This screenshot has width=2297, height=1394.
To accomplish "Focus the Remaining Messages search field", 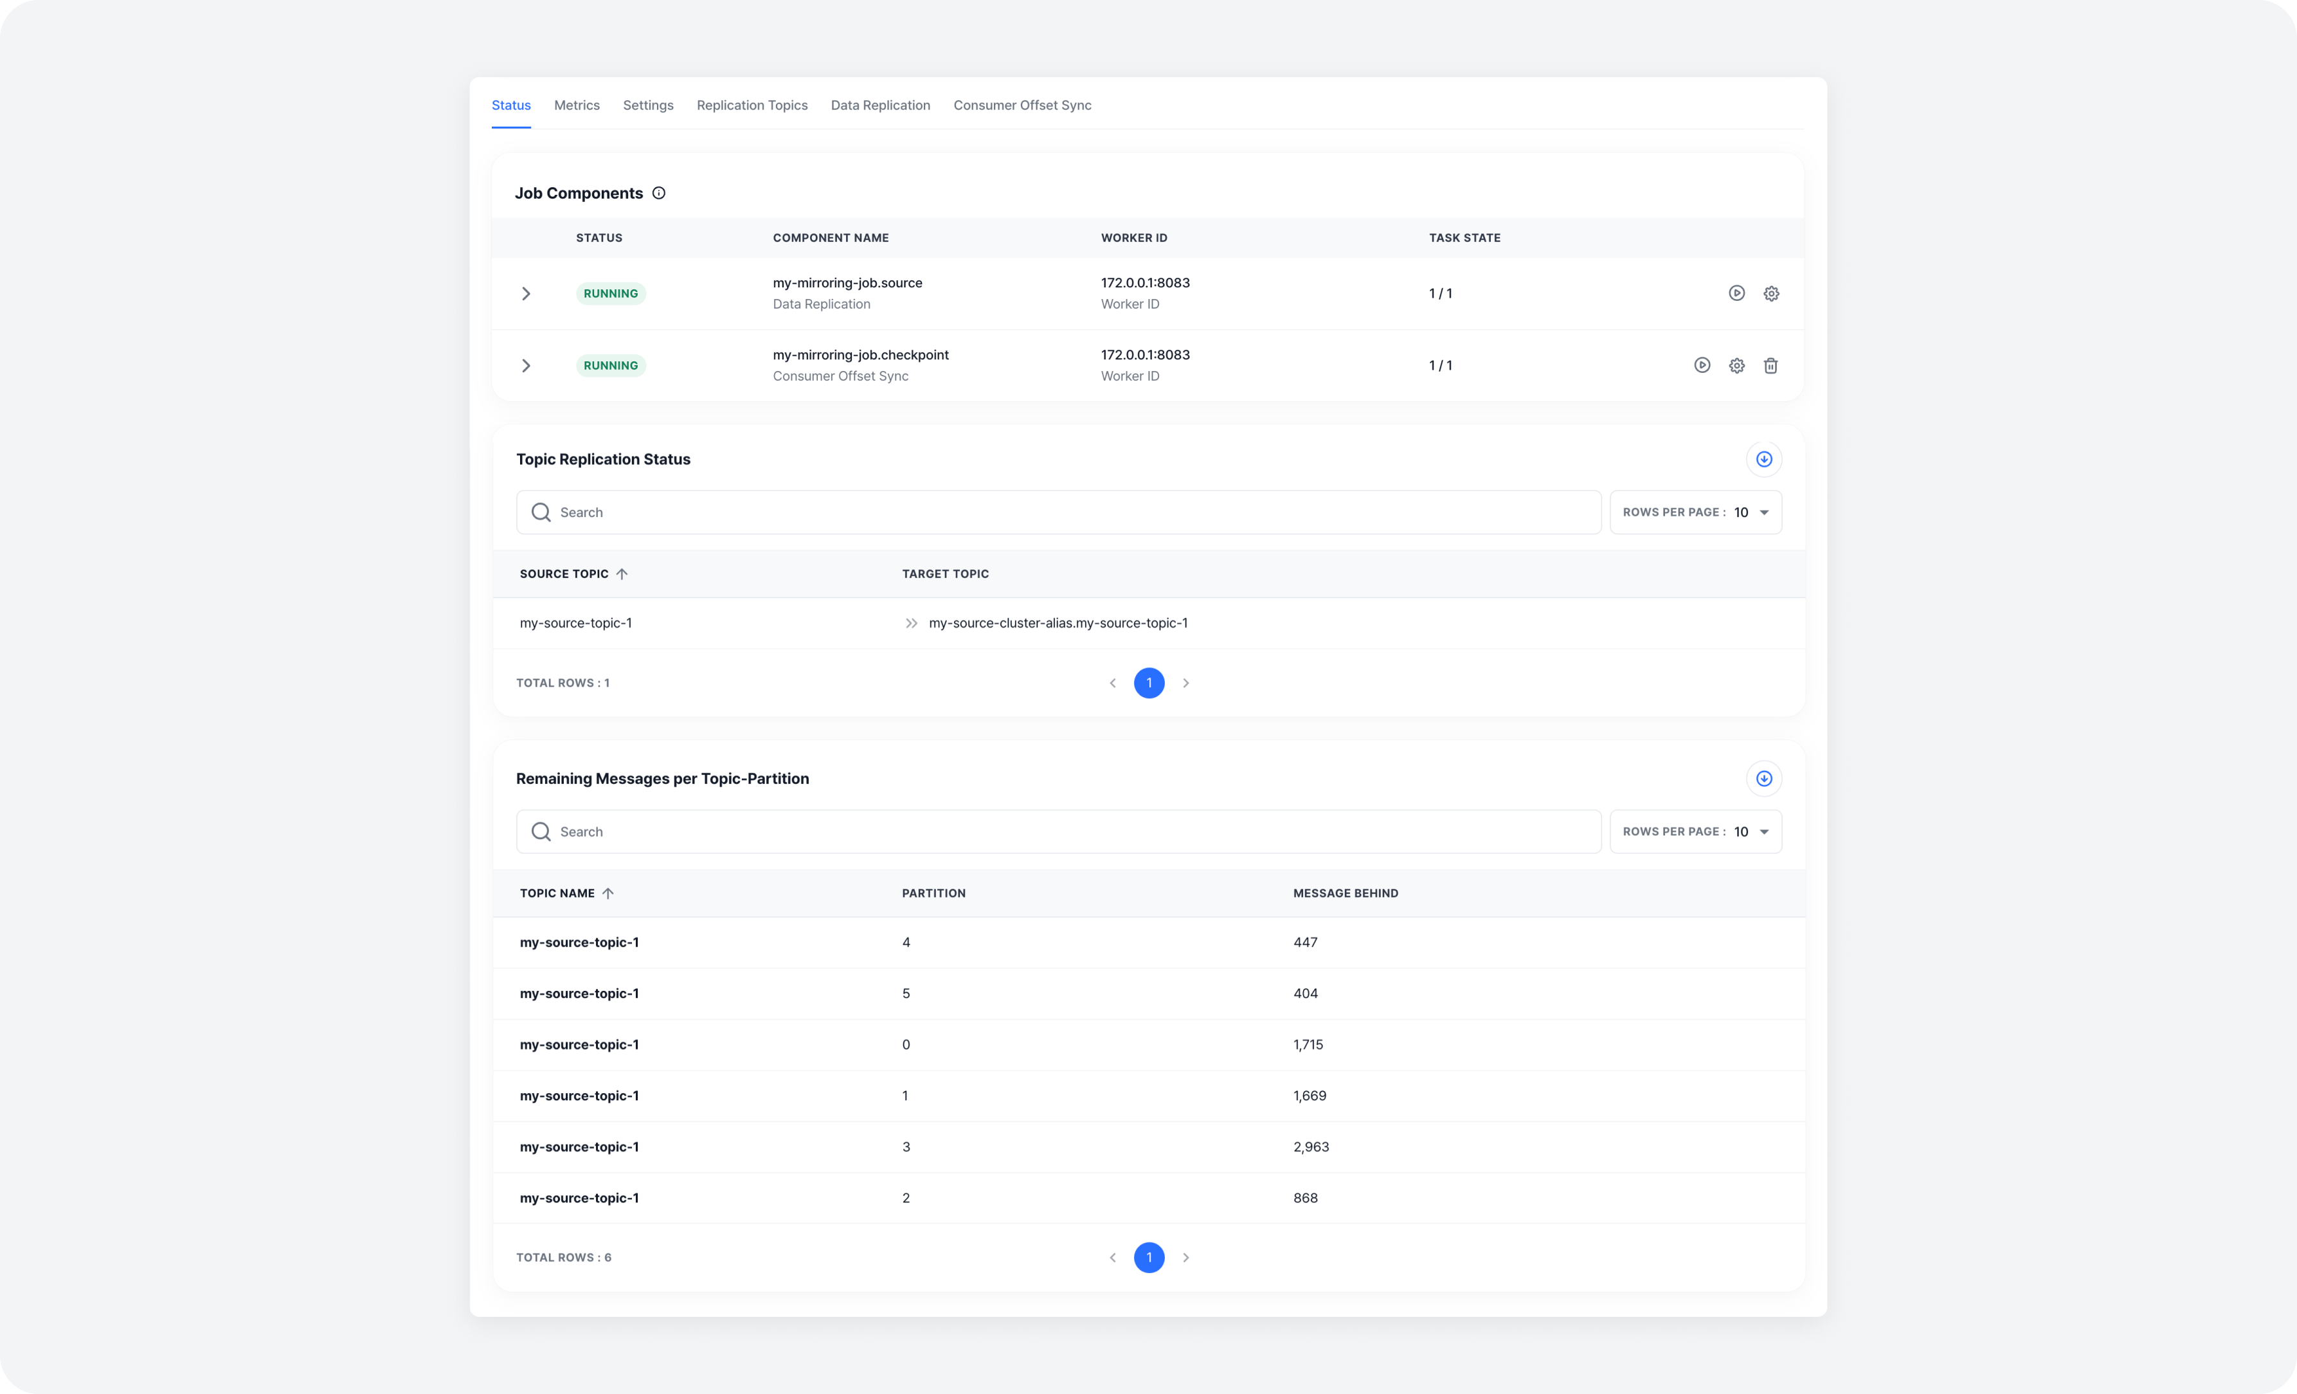I will [1058, 832].
